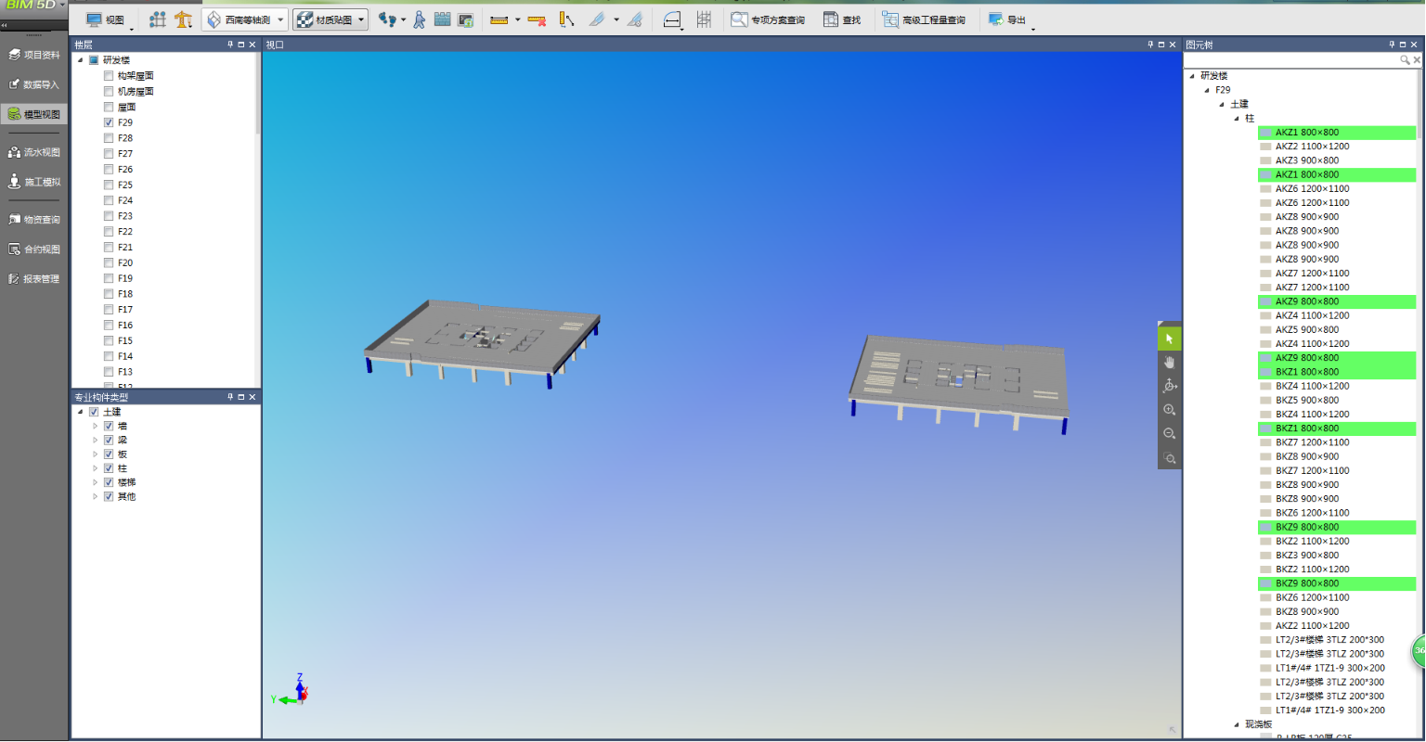Switch to 物资查询 in the left sidebar
Screen dimensions: 1426x742
click(x=34, y=220)
